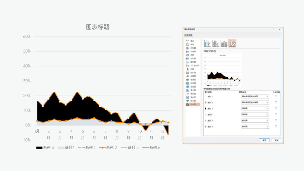The height and width of the screenshot is (171, 304).
Task: Select 系列 1 legend entry in chart
Action: (x=87, y=148)
